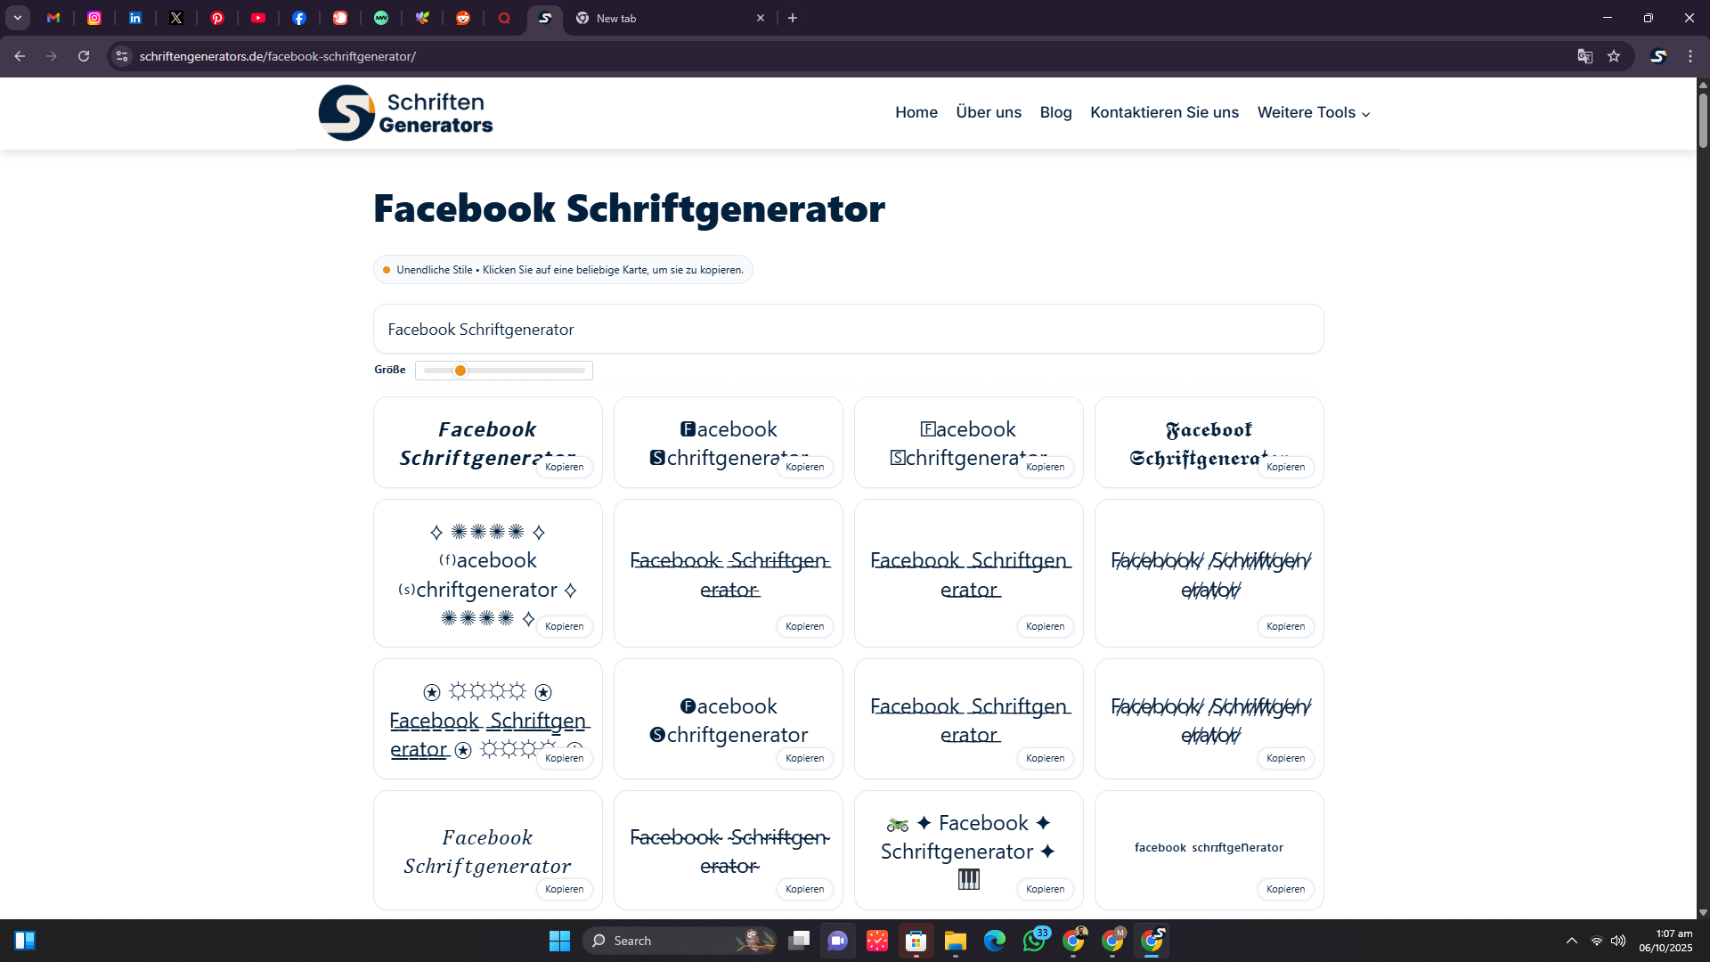
Task: Toggle the bookmark star for this page
Action: tap(1615, 55)
